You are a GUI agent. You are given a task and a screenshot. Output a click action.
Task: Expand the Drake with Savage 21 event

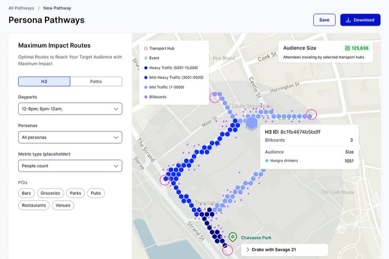pos(284,250)
